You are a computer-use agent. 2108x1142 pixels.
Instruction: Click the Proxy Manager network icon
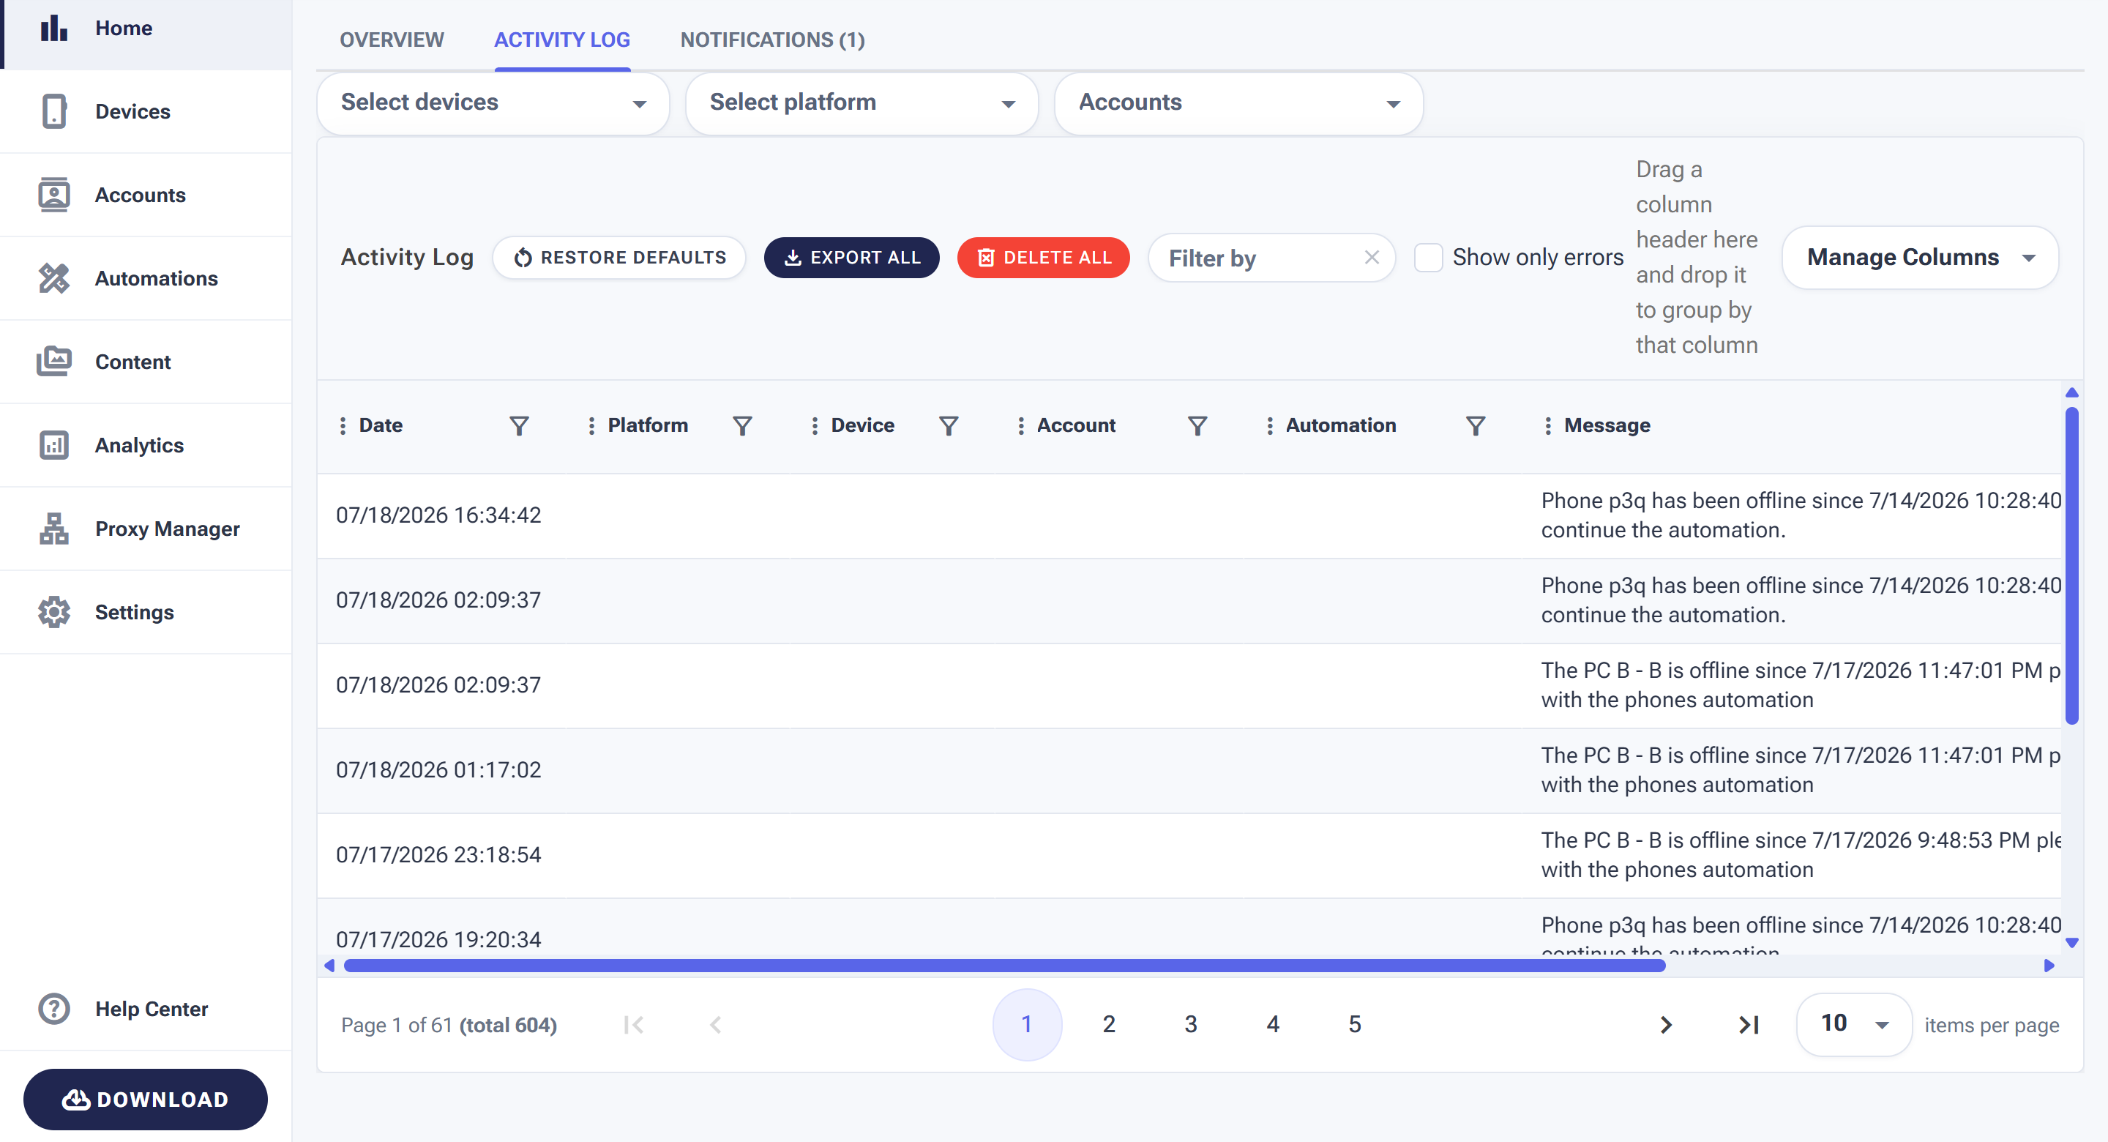pos(54,529)
